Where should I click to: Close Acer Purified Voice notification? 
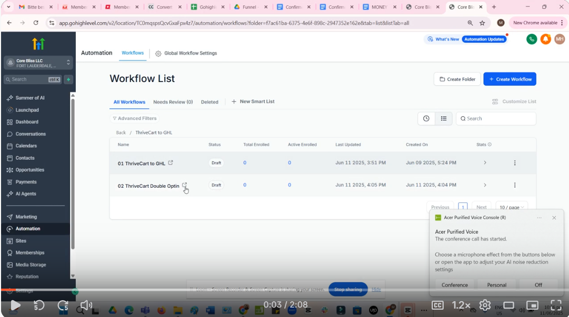tap(554, 218)
